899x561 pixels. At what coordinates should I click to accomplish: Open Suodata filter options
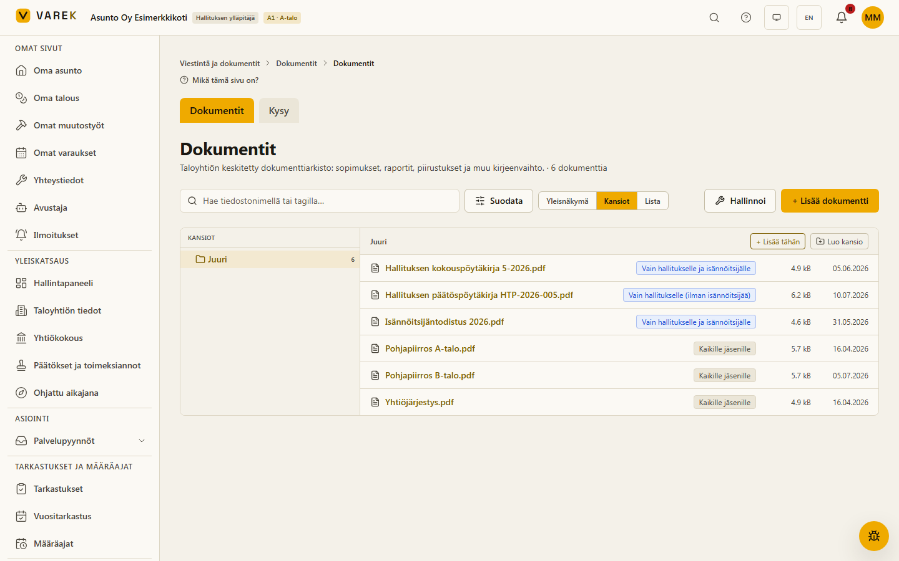[x=499, y=201]
